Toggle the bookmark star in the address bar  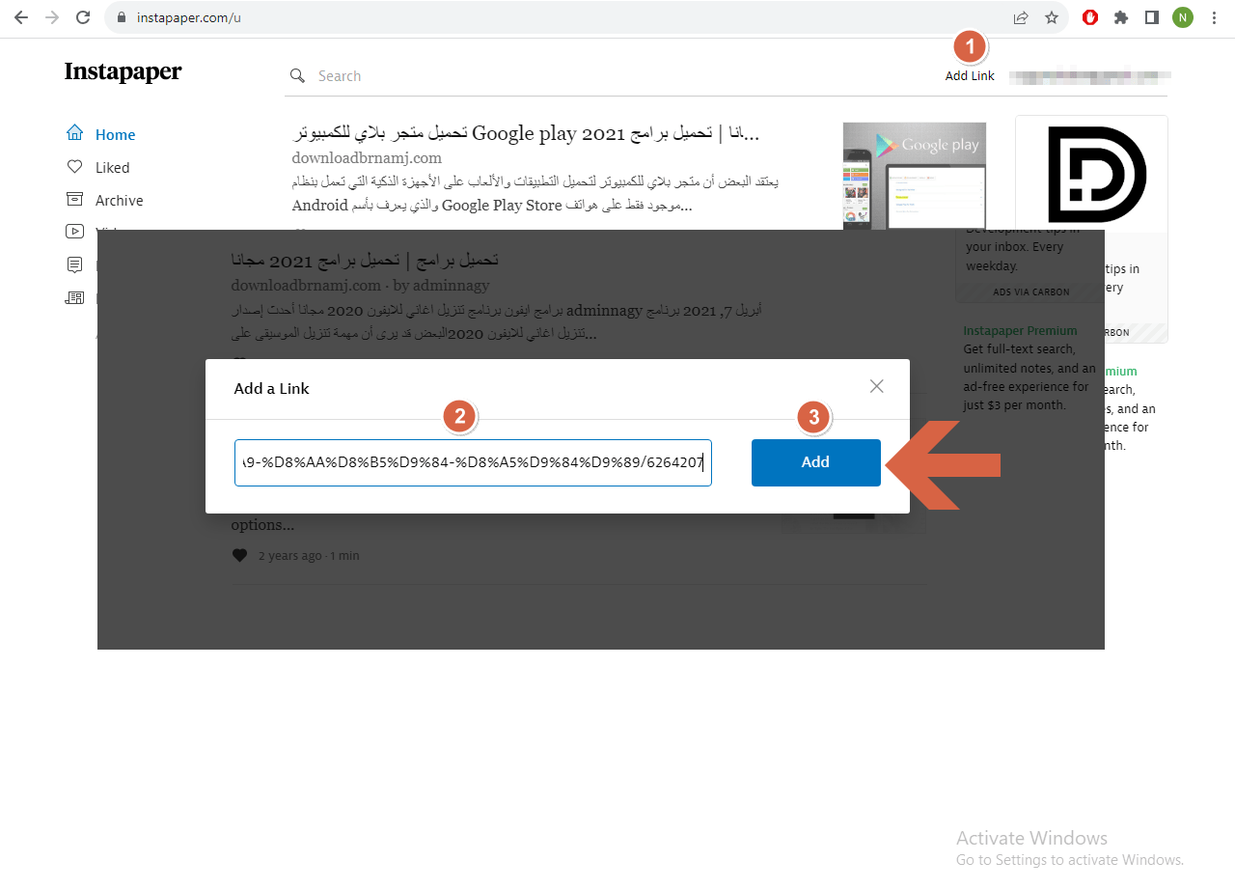tap(1052, 16)
